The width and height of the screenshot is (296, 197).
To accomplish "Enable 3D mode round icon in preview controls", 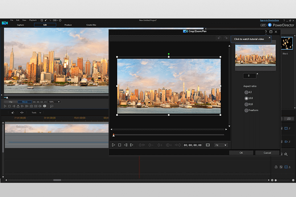I will pyautogui.click(x=44, y=106).
